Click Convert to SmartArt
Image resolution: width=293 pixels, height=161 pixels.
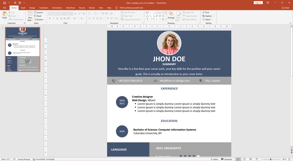pyautogui.click(x=131, y=19)
